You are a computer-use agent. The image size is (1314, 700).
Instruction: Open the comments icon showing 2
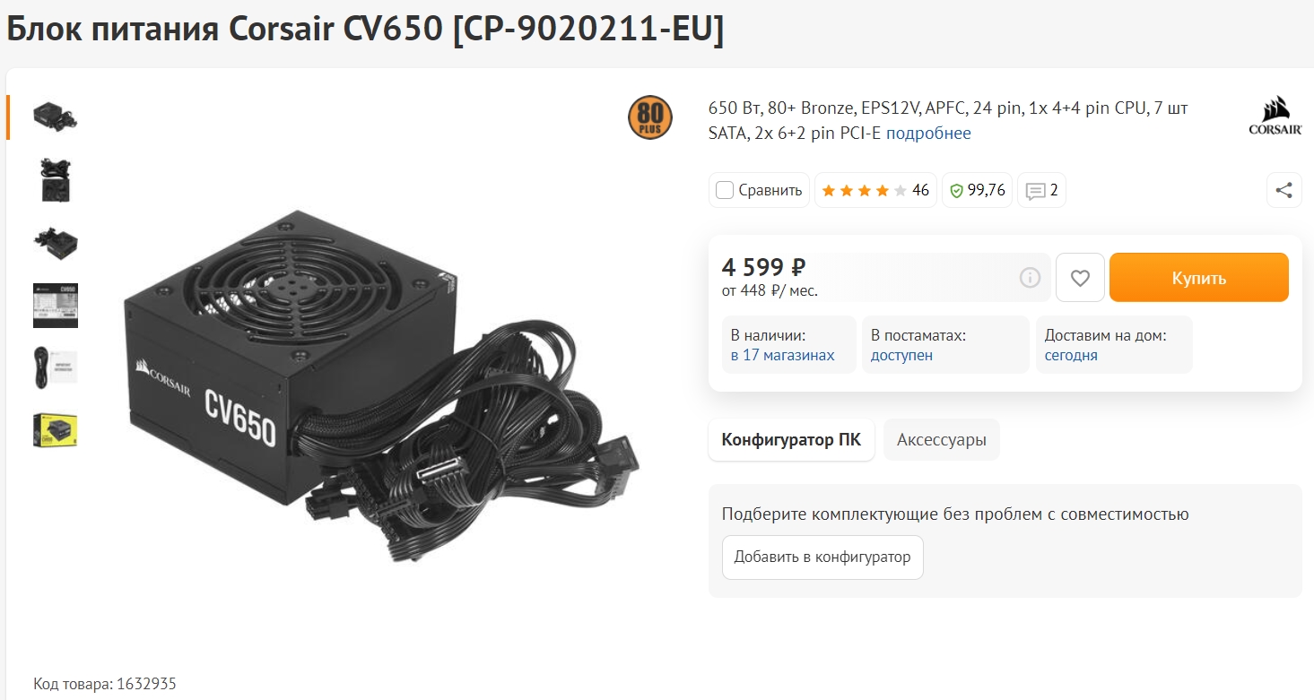(1041, 190)
